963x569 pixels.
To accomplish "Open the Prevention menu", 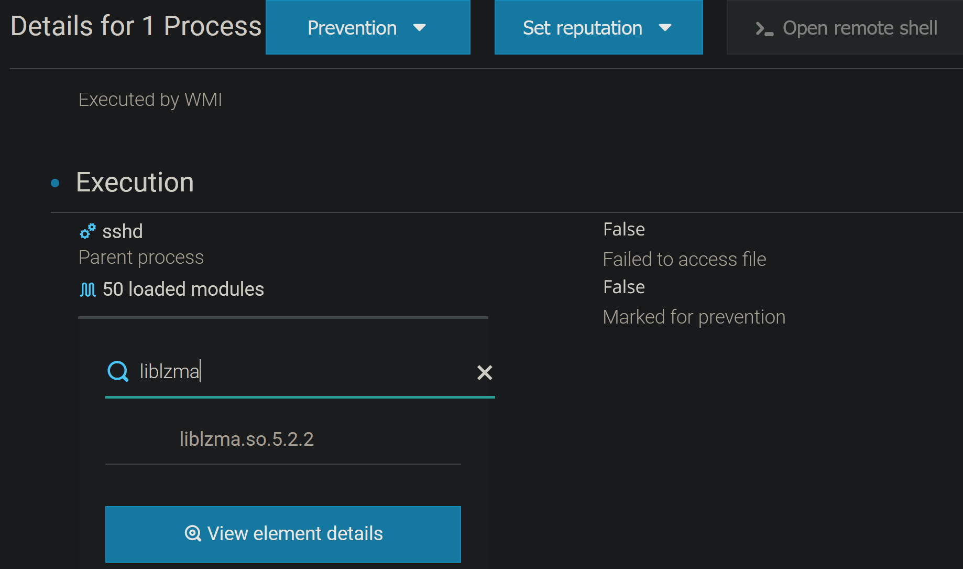I will [352, 28].
